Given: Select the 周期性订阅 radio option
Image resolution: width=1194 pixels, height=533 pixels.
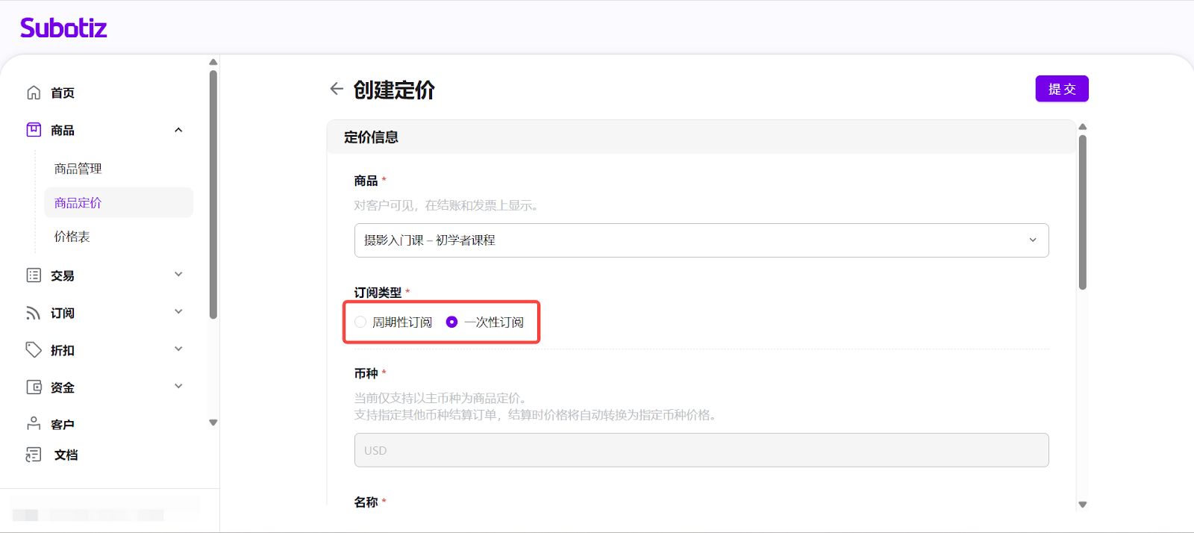Looking at the screenshot, I should [x=361, y=322].
